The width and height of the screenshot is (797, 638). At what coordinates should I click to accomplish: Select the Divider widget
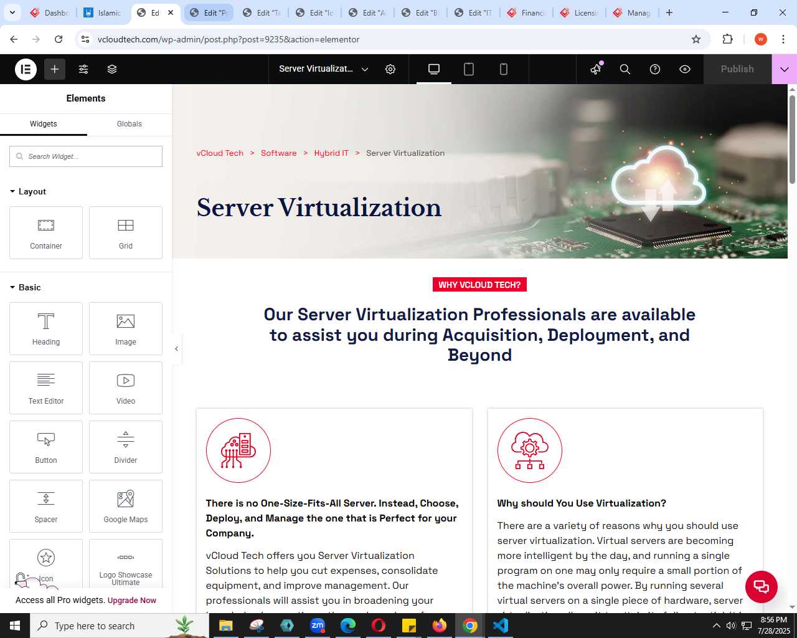pos(126,447)
